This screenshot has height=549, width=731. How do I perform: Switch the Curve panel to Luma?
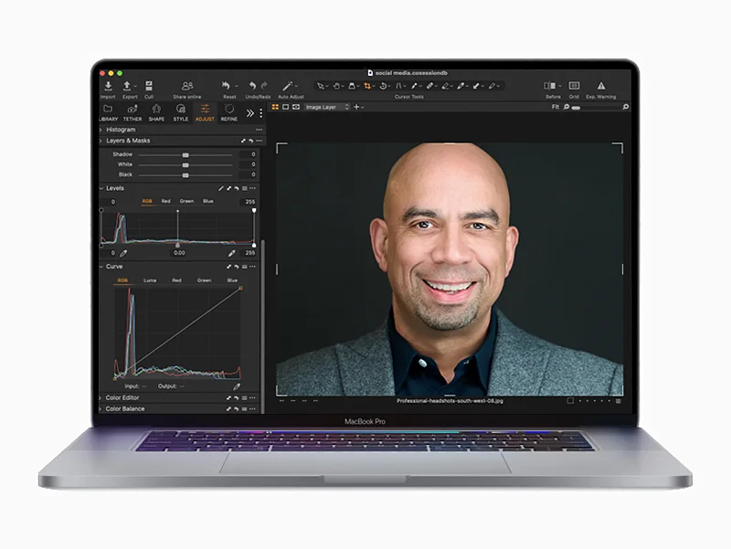pyautogui.click(x=150, y=280)
